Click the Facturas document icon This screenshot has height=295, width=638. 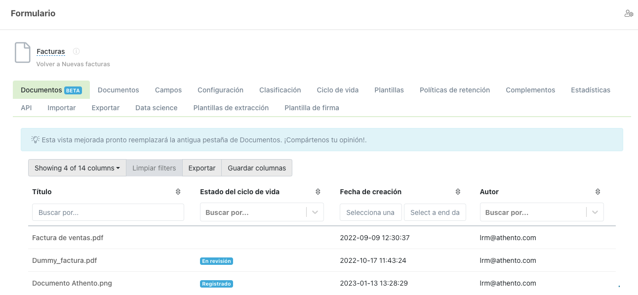(23, 52)
